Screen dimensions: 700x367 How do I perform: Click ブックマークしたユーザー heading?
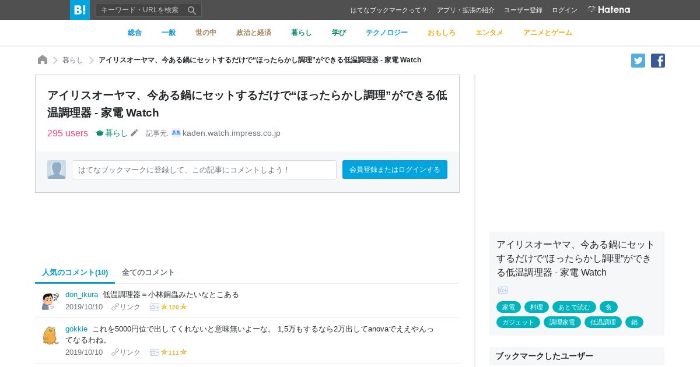(544, 356)
